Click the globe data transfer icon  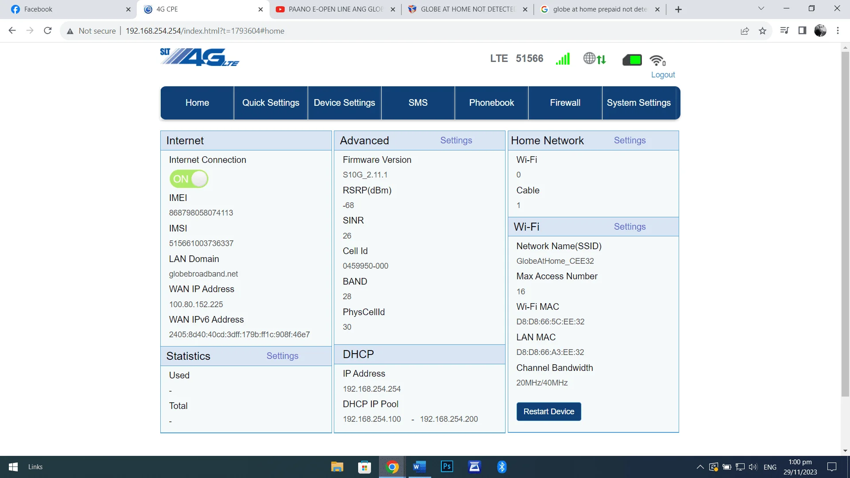595,59
